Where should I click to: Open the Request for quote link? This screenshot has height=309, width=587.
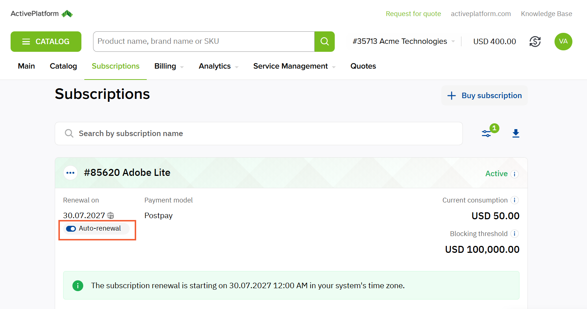pyautogui.click(x=413, y=14)
